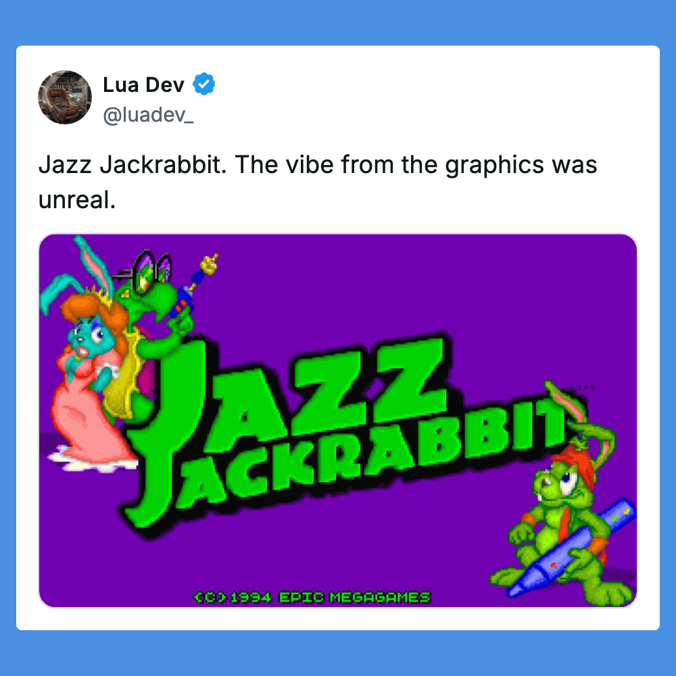
Task: Click the Lua Dev display name
Action: [143, 84]
